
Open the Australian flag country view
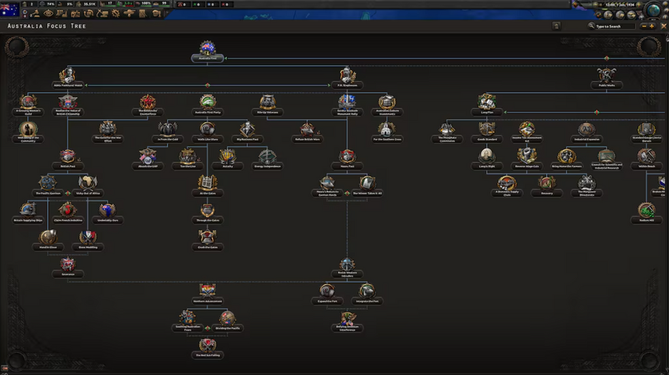(10, 9)
